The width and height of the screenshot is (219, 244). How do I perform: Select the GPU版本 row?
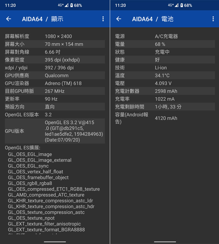(55, 131)
